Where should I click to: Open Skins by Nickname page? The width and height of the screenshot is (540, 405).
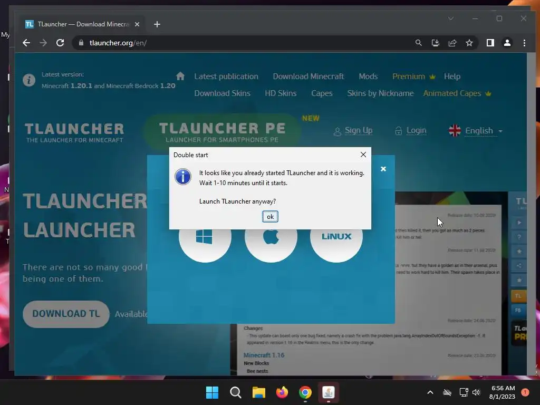(x=380, y=93)
